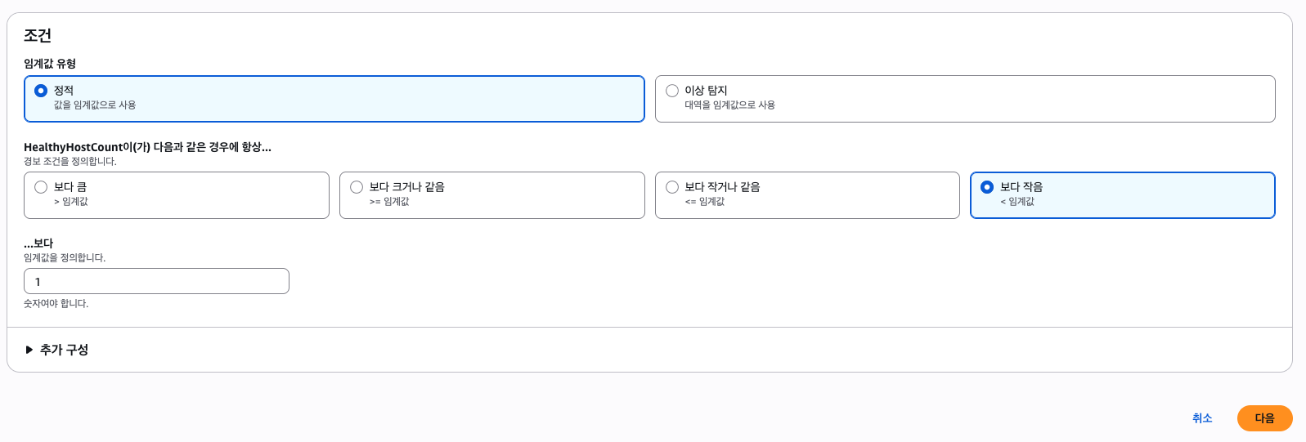Viewport: 1306px width, 442px height.
Task: Click the '<= 임계값' option description
Action: click(705, 202)
